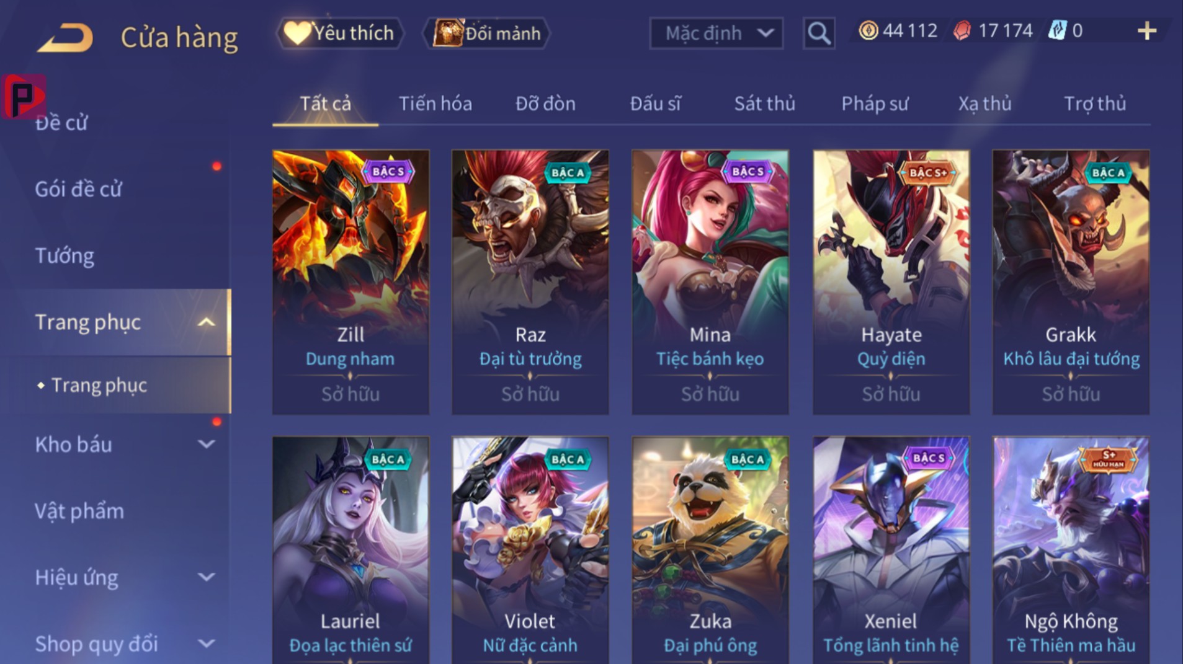Select the Hayate Quỷ diện skin card

click(891, 282)
